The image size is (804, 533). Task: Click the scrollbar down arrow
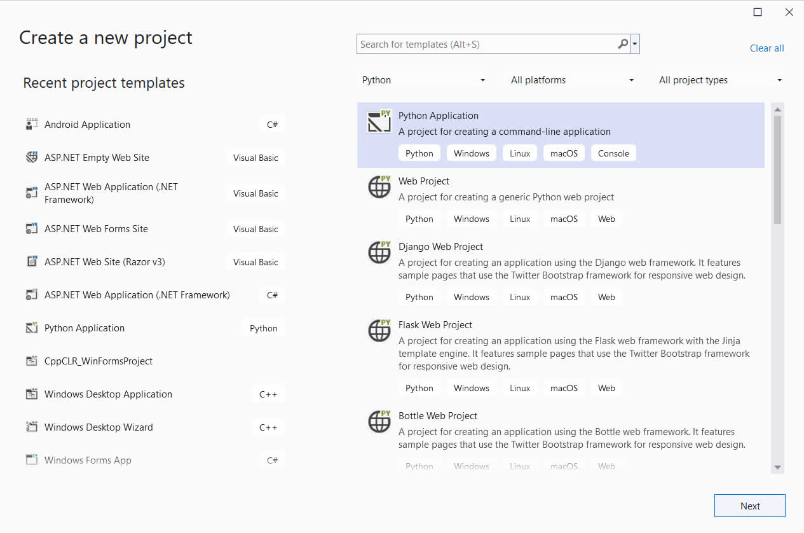coord(777,467)
